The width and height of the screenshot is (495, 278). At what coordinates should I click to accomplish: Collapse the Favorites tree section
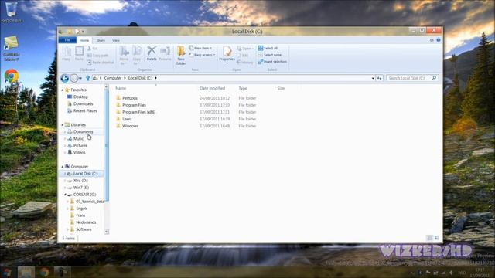[x=63, y=90]
